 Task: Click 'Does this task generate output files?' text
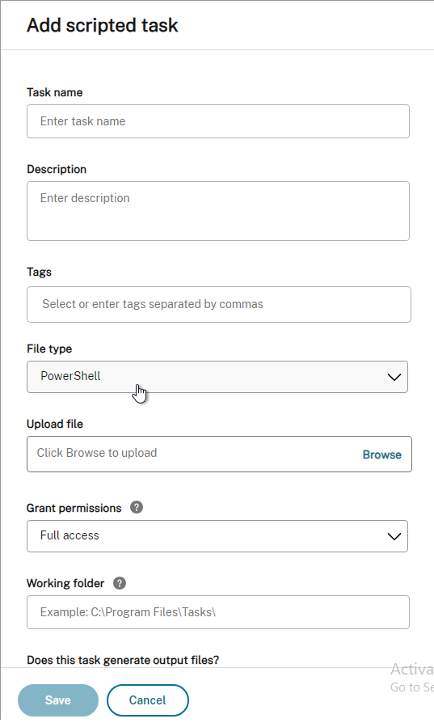[123, 660]
